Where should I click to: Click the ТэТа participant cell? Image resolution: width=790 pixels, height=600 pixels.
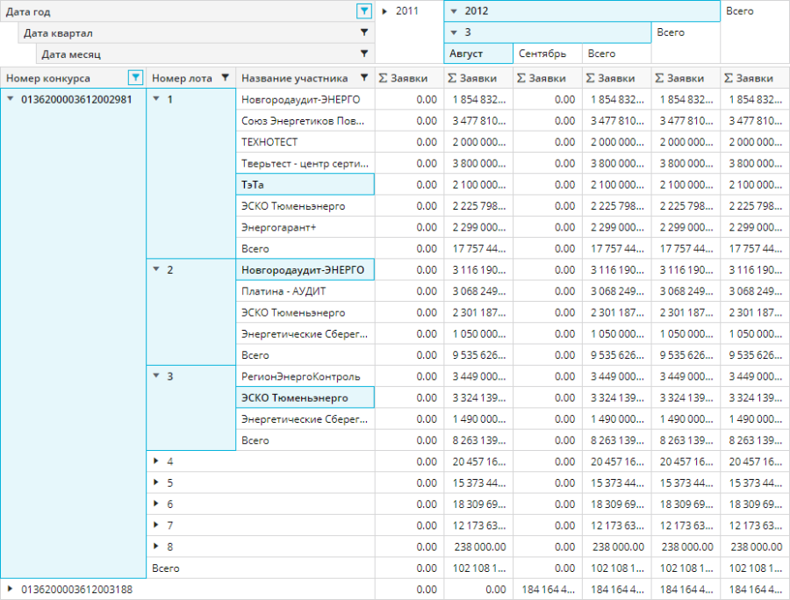pos(305,184)
